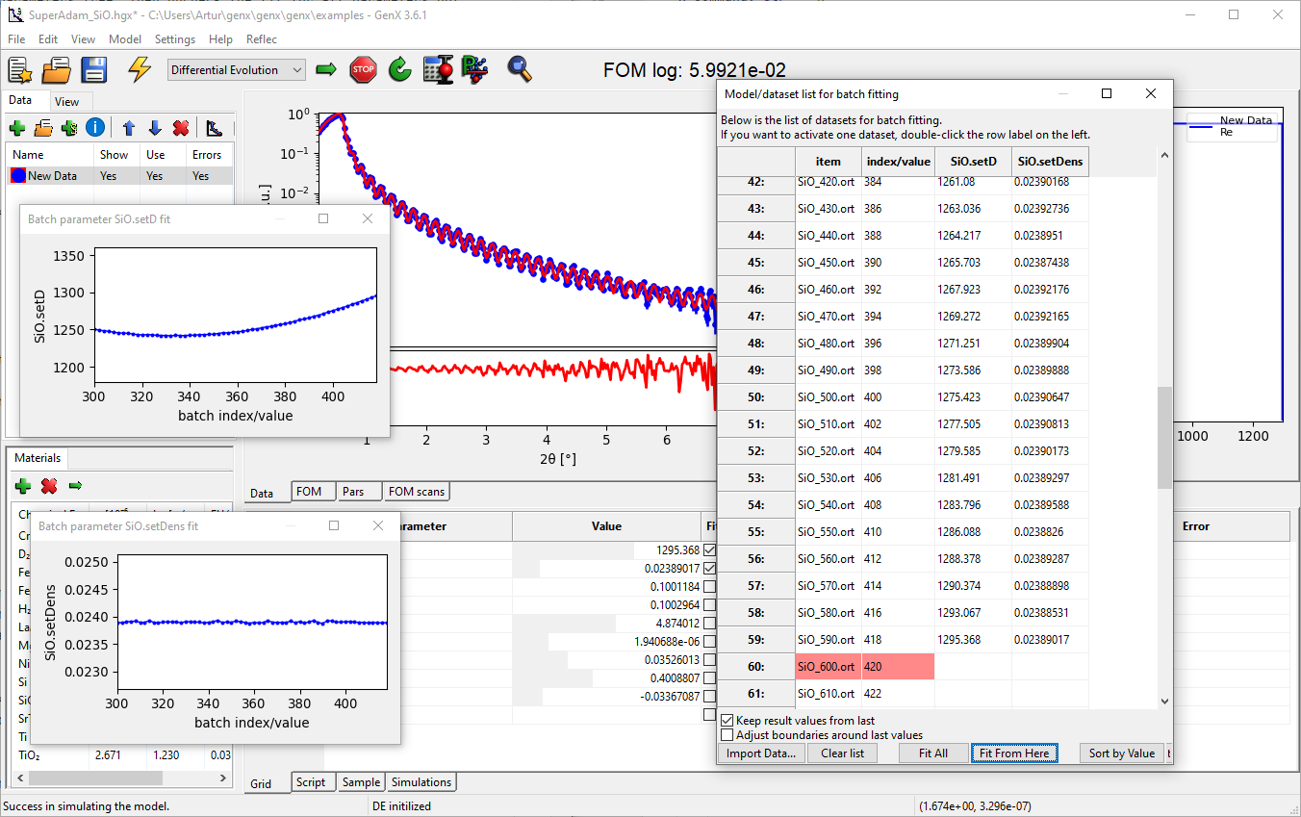Check fit checkbox for value 1.940688e-06
The image size is (1301, 817).
pos(710,642)
